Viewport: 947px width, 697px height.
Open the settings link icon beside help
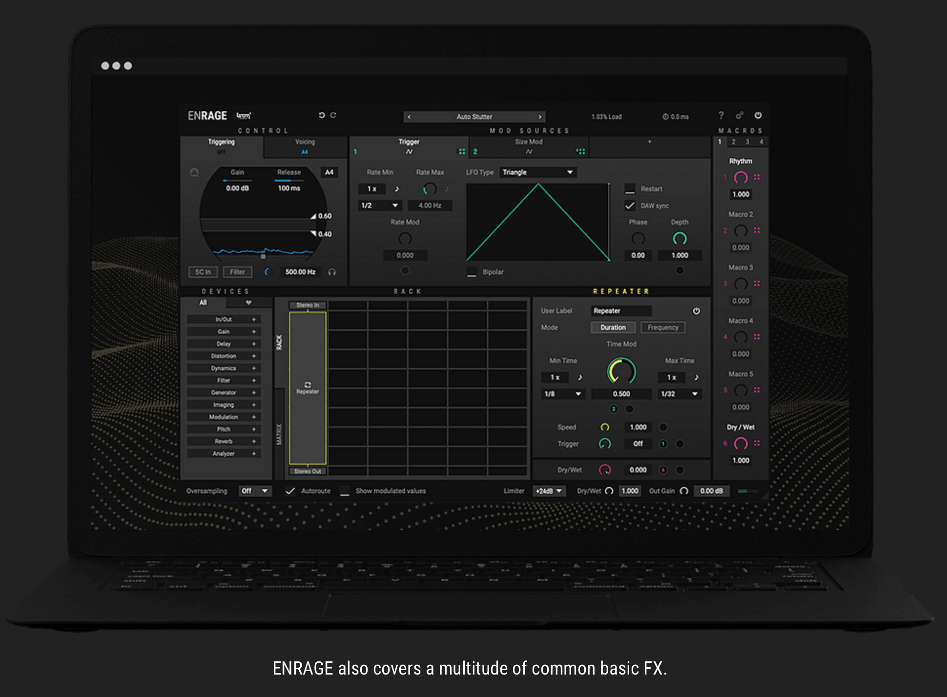740,115
